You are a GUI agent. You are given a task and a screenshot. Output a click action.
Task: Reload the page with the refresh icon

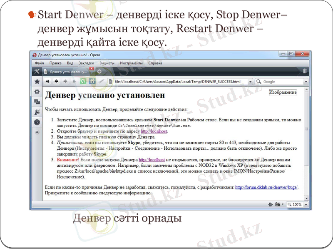(82, 81)
